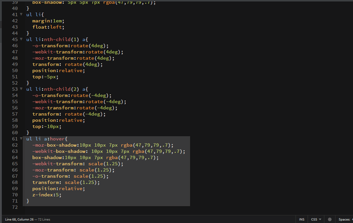Click the 'z-index:5;' declaration
The height and width of the screenshot is (223, 353).
[x=47, y=195]
